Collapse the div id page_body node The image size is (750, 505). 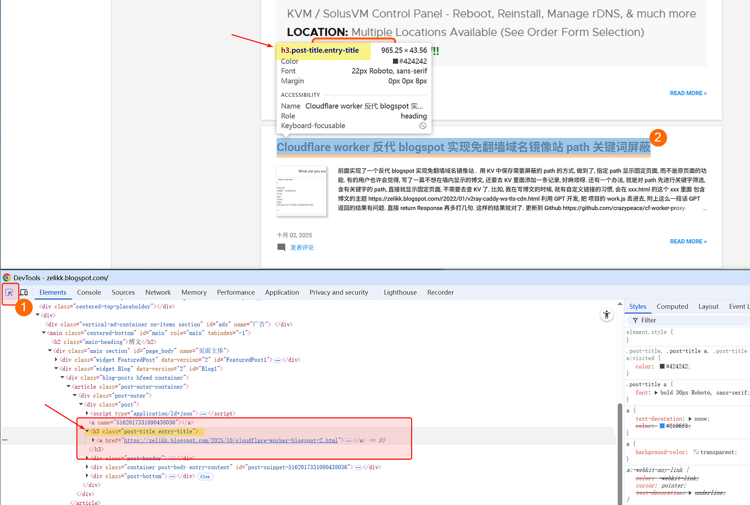pos(50,351)
